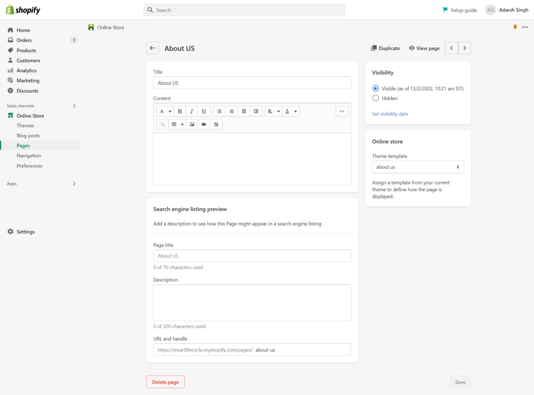Go to previous page with chevron
The height and width of the screenshot is (395, 534).
(x=452, y=48)
